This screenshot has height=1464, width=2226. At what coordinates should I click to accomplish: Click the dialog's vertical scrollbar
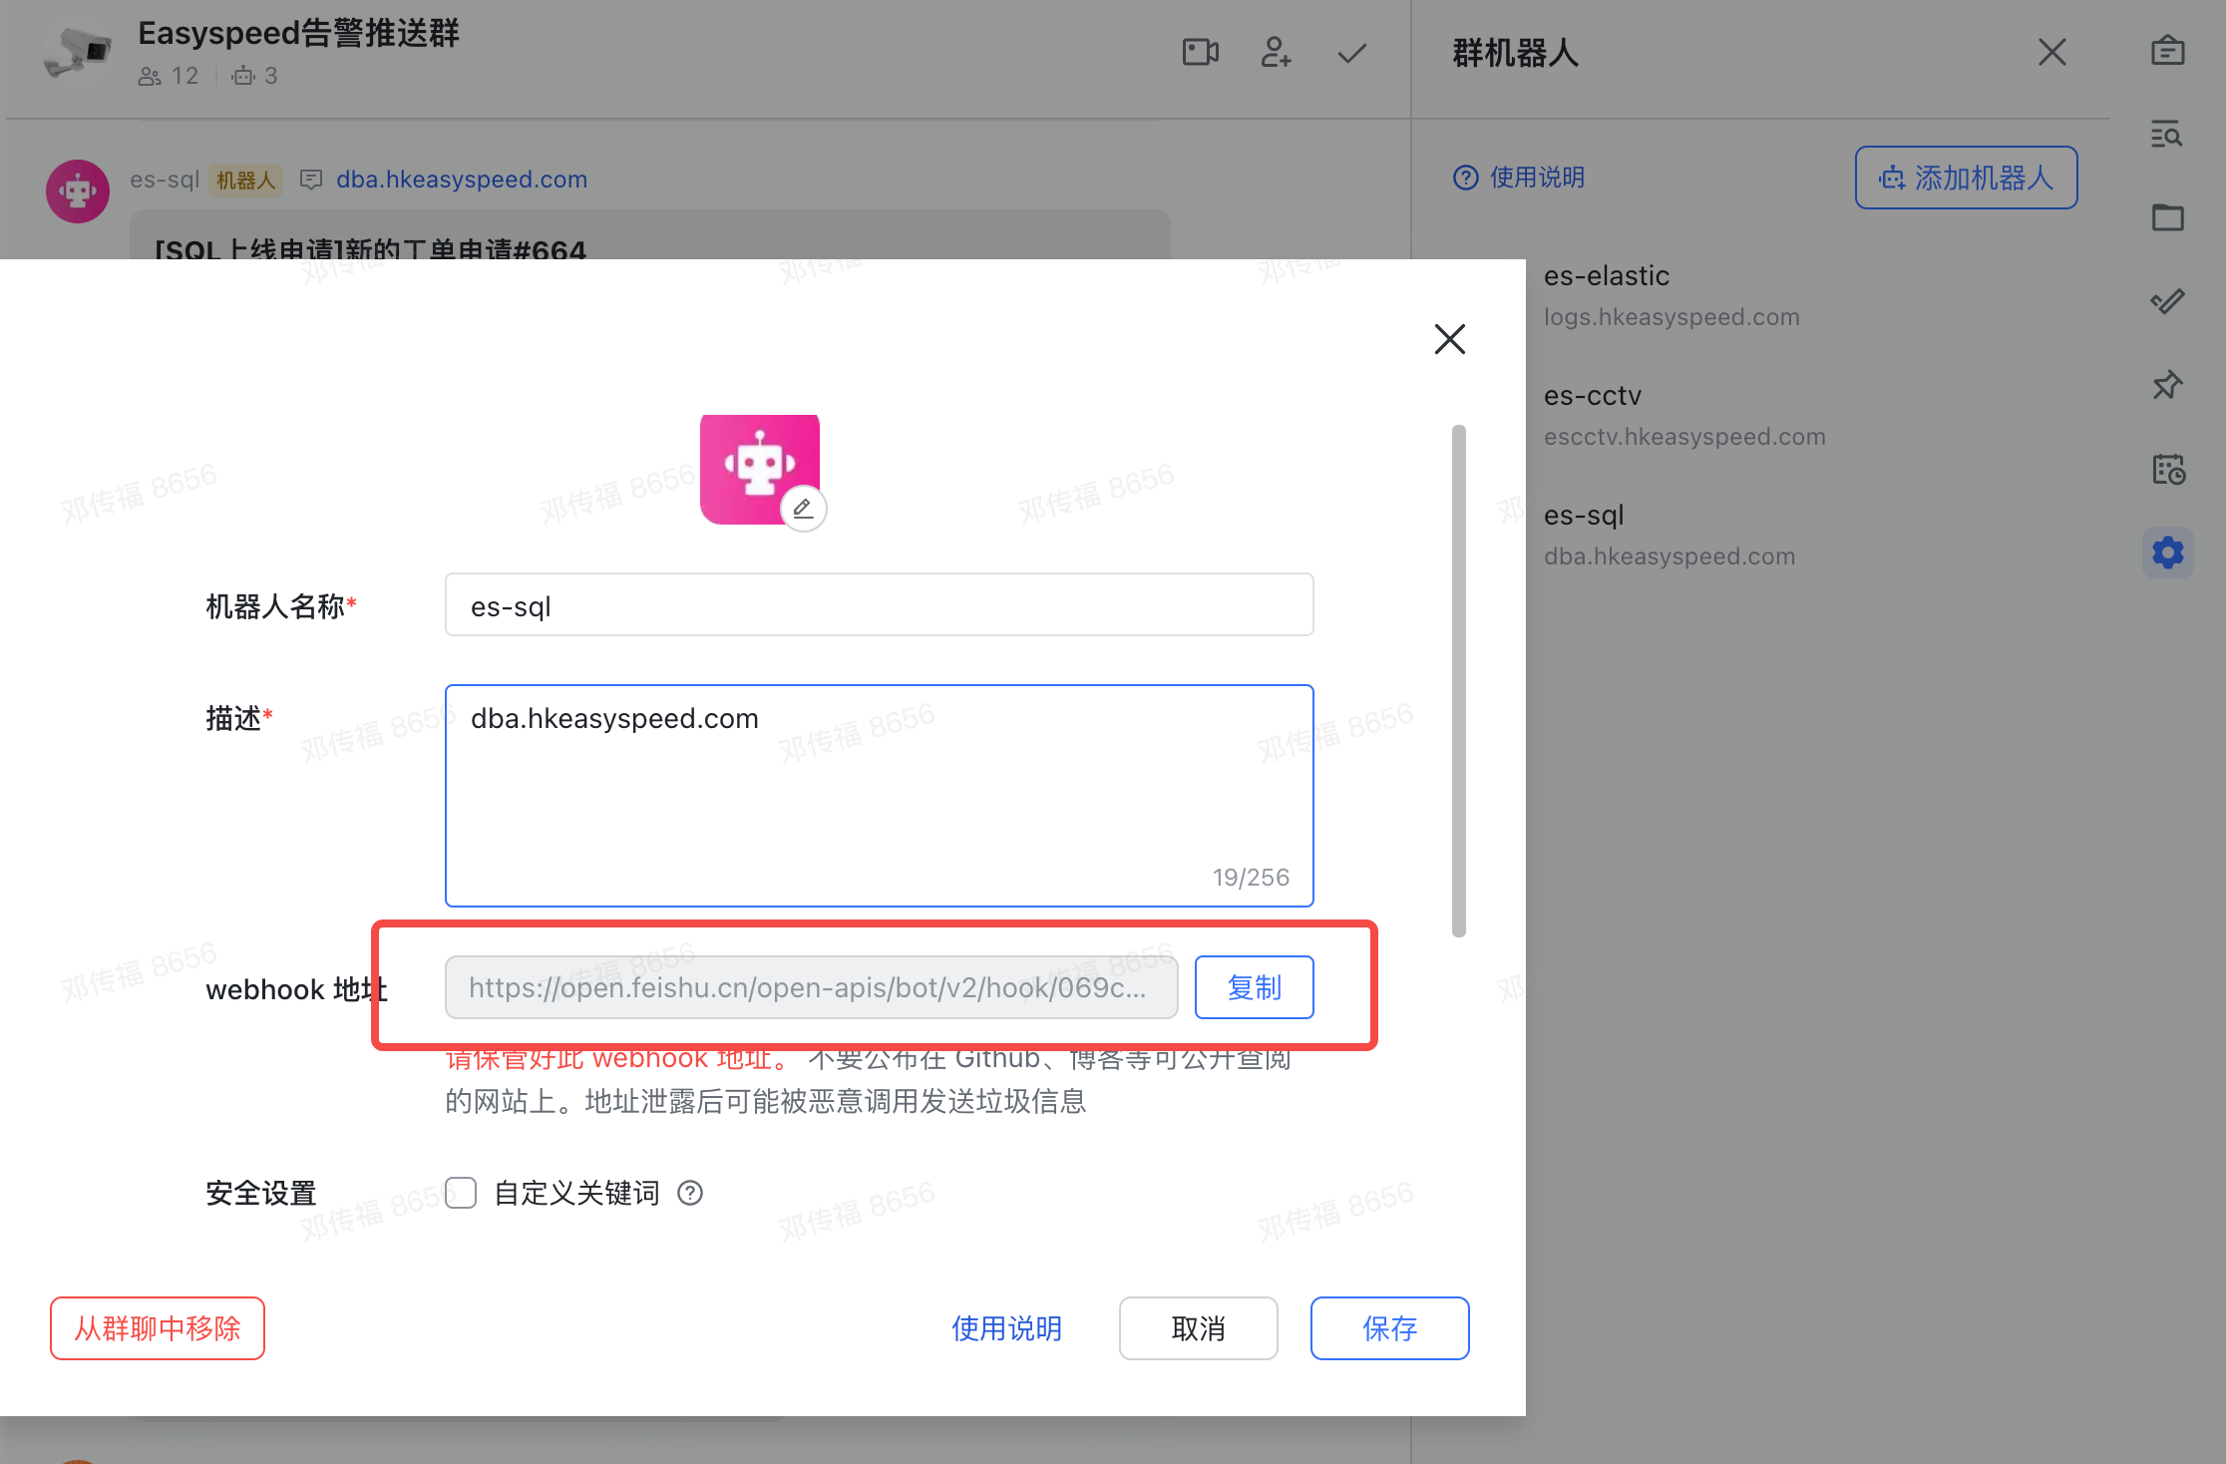pyautogui.click(x=1459, y=681)
